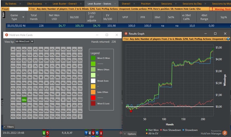Sort by the Net Won USD column header

point(54,17)
